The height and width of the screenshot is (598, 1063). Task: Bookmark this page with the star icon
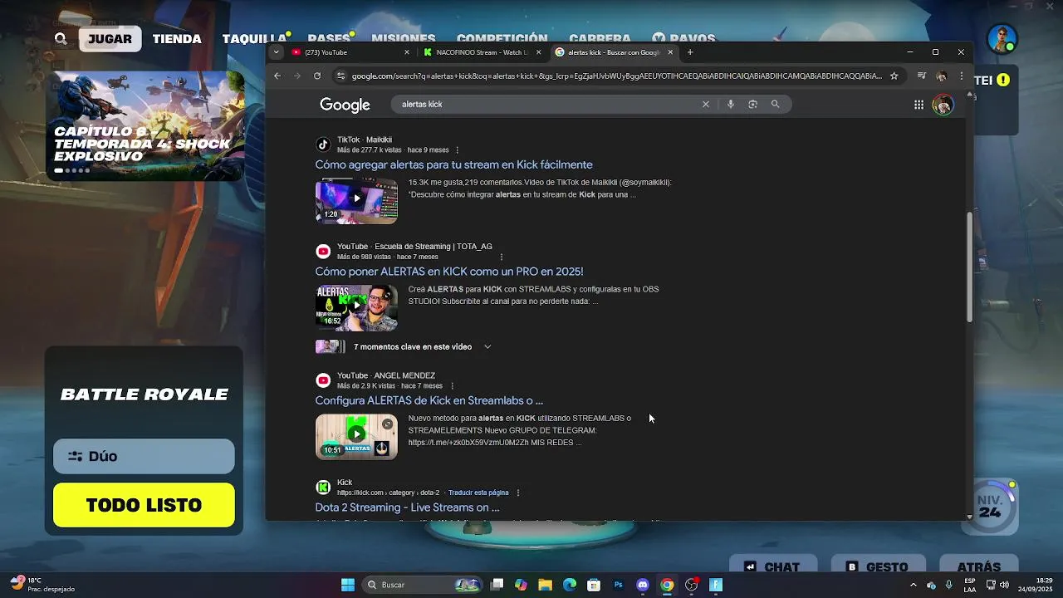coord(894,76)
